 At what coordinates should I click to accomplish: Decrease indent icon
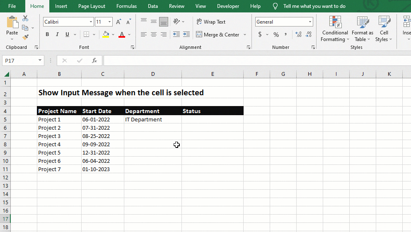click(176, 34)
